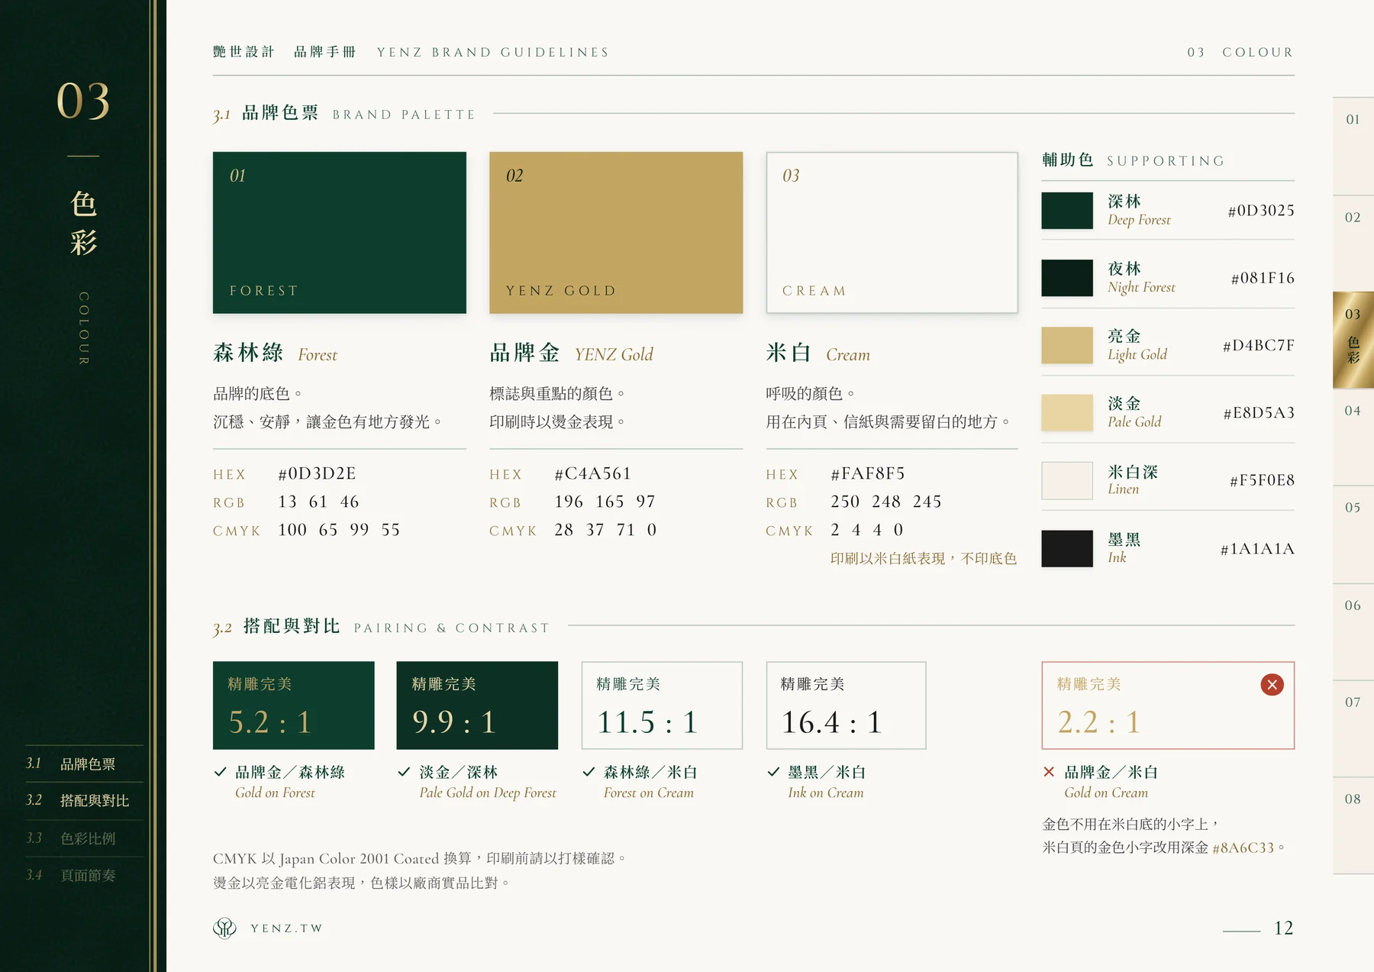Open section 3.3 色彩比例 in sidebar
This screenshot has height=972, width=1374.
(84, 838)
